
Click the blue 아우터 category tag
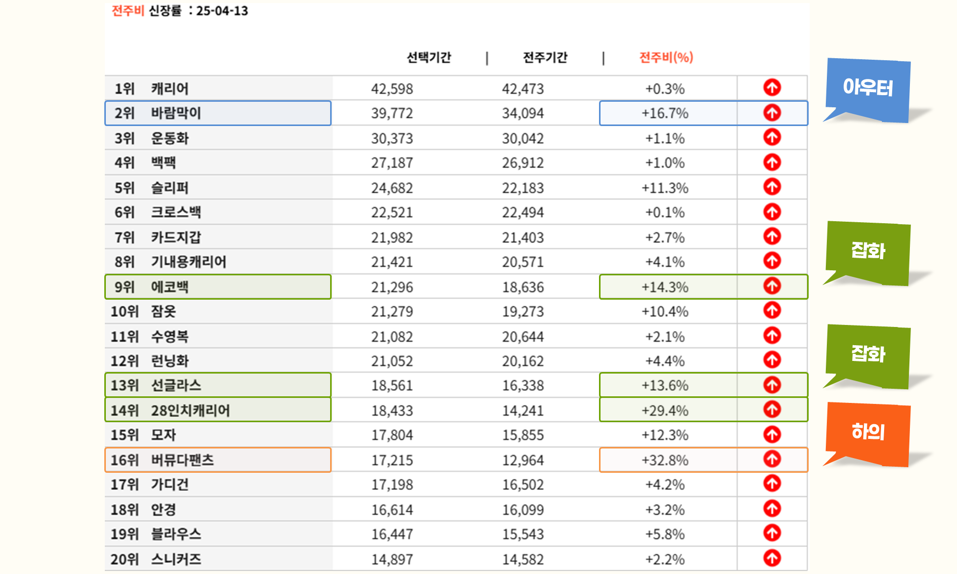click(x=867, y=88)
